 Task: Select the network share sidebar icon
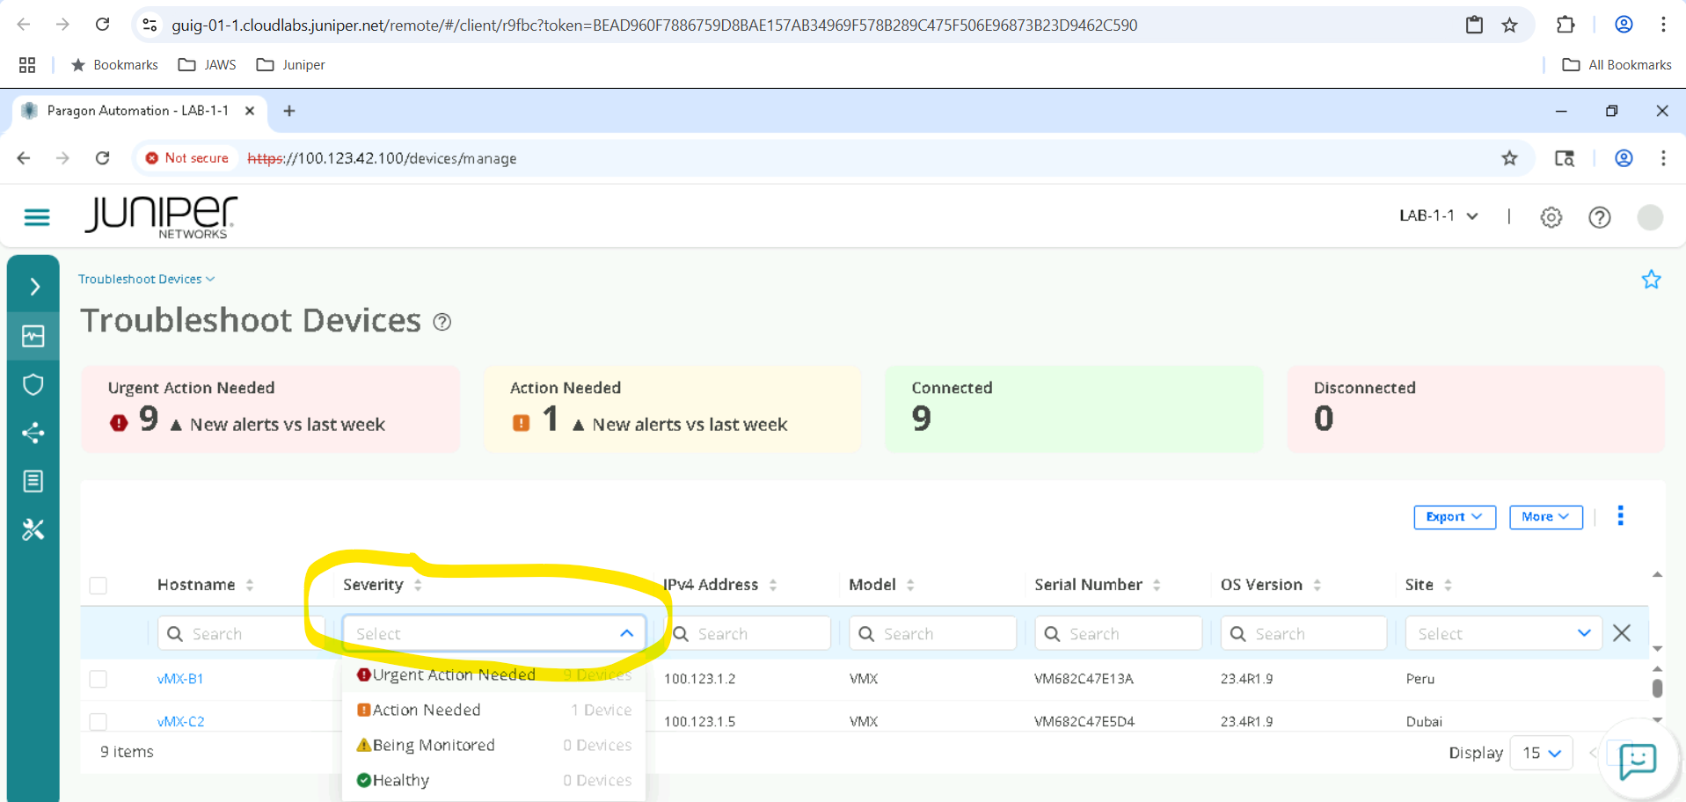(x=33, y=433)
